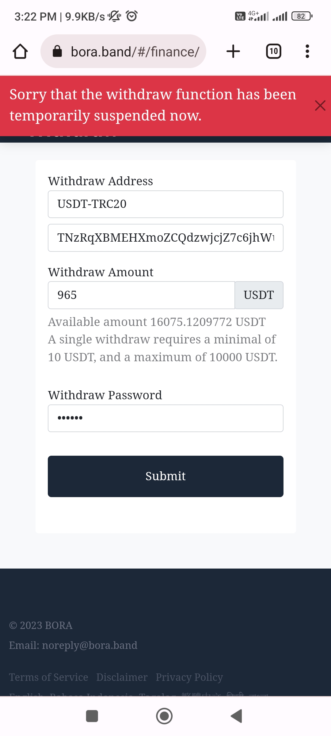
Task: Open the Terms of Service link
Action: pyautogui.click(x=48, y=677)
